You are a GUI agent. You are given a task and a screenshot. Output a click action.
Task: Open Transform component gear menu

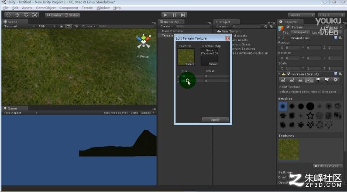[340, 38]
